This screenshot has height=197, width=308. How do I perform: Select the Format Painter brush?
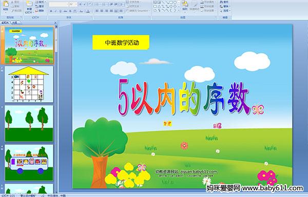pyautogui.click(x=12, y=11)
